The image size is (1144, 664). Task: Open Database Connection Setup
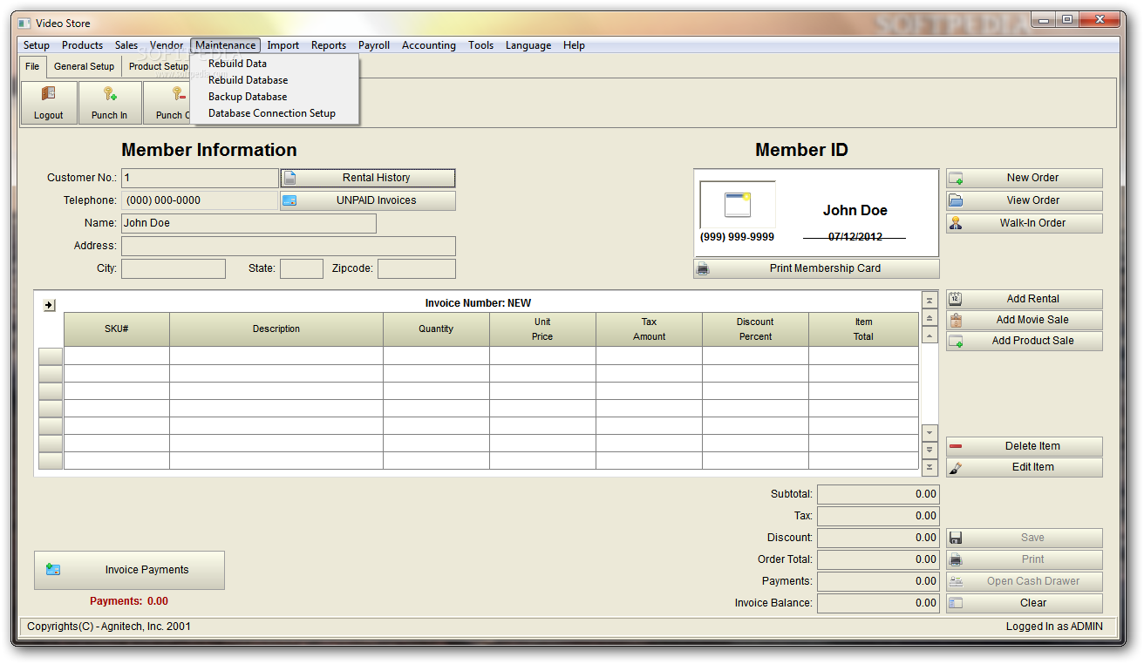click(274, 113)
